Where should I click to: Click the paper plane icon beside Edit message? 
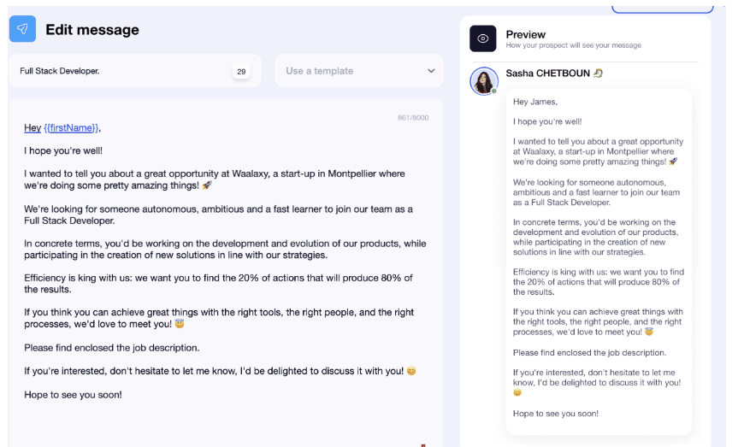[x=22, y=29]
